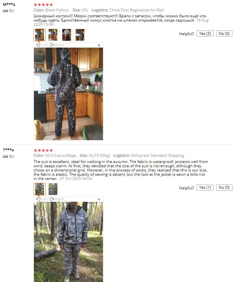Rotate ACU-Camouflage review photo right

point(57,199)
